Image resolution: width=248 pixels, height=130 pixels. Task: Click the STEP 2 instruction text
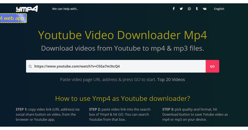[x=120, y=114]
